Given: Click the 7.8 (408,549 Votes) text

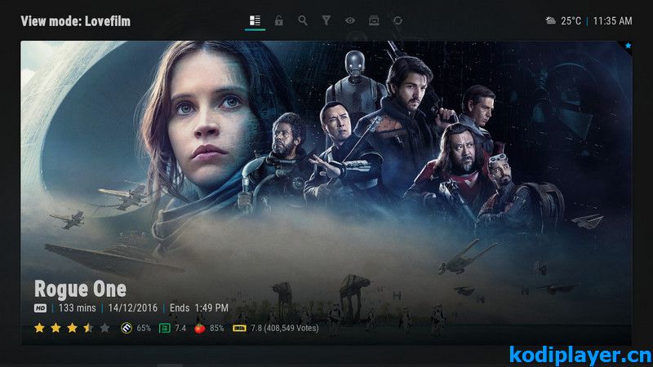Looking at the screenshot, I should [285, 329].
